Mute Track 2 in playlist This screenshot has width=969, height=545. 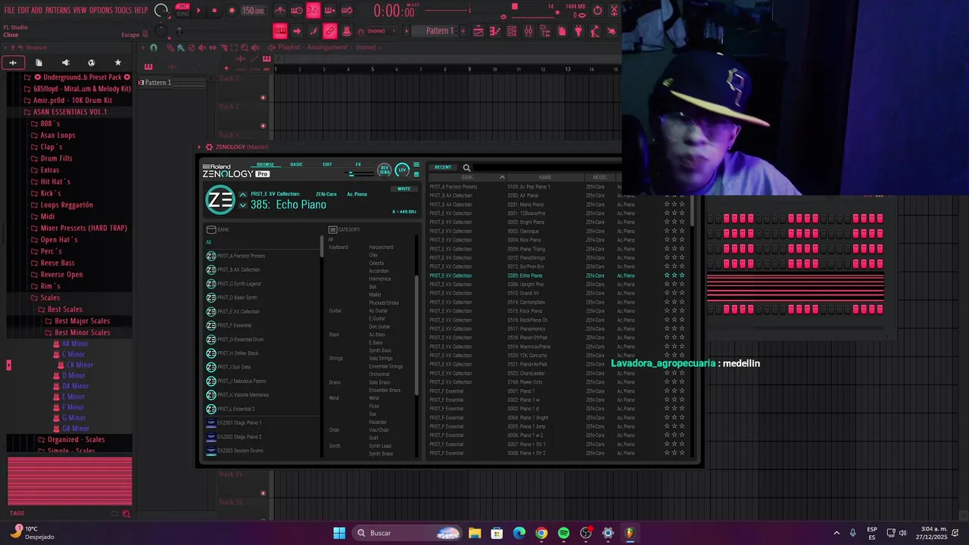click(263, 126)
